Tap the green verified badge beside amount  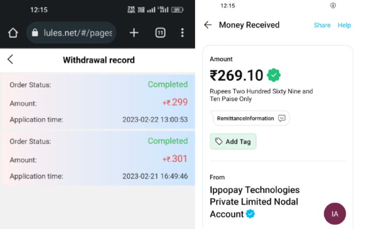(274, 75)
